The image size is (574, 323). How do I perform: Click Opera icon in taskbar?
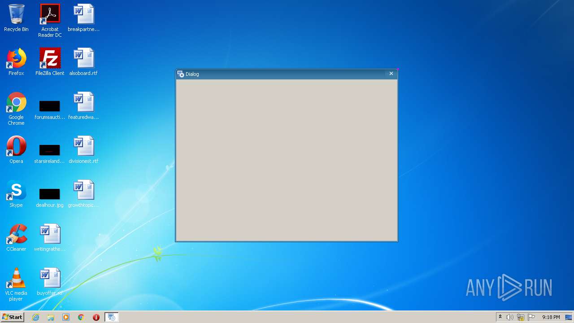point(96,317)
